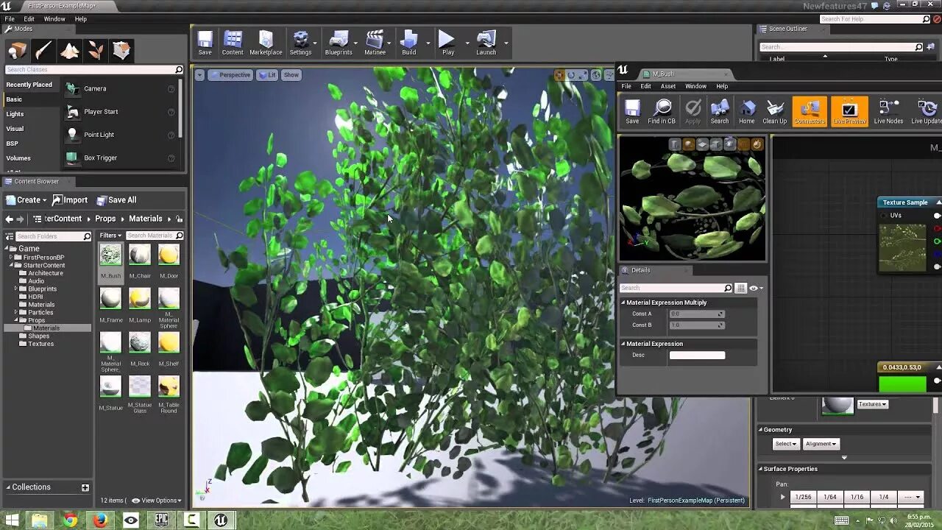Open Chrome from the Windows taskbar
The width and height of the screenshot is (942, 530).
tap(70, 520)
